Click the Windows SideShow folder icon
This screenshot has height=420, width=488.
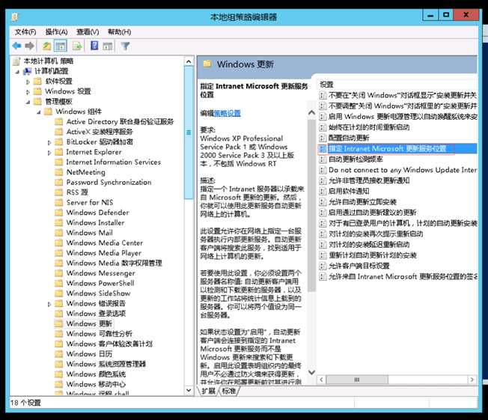(x=59, y=293)
